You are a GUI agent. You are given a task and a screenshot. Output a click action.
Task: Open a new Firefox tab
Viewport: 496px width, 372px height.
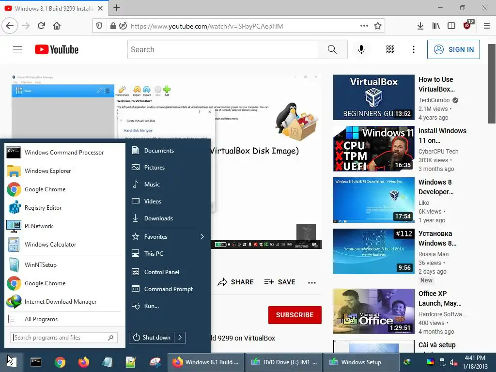tap(117, 8)
